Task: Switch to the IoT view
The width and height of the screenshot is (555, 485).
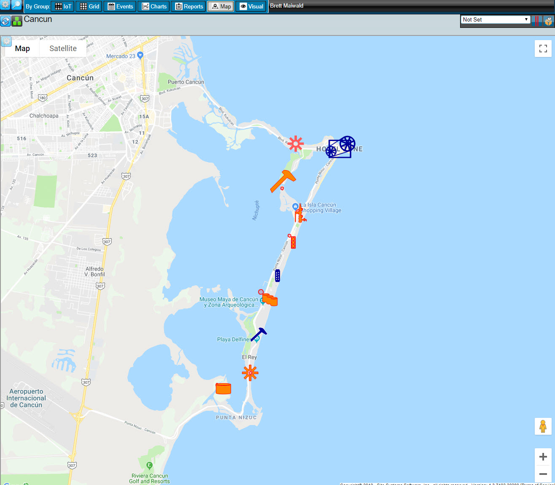Action: 63,6
